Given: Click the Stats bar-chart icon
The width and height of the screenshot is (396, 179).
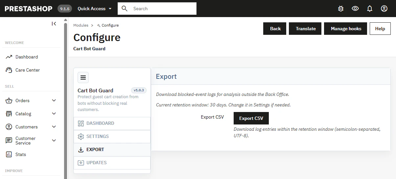Looking at the screenshot, I should [9, 154].
